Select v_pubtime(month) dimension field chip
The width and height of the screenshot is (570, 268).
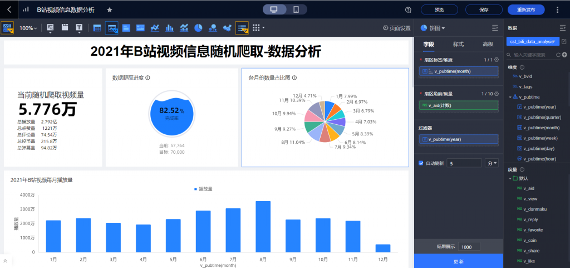[x=459, y=71]
